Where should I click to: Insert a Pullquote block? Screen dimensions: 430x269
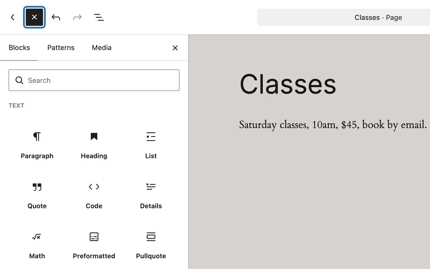tap(151, 245)
